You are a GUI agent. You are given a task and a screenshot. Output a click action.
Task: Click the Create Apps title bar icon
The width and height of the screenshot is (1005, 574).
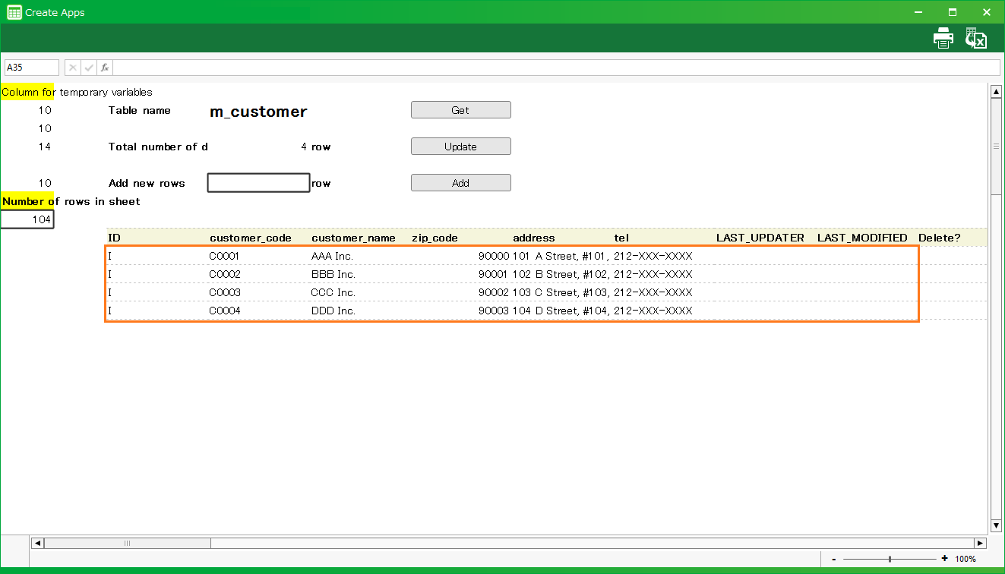coord(14,12)
